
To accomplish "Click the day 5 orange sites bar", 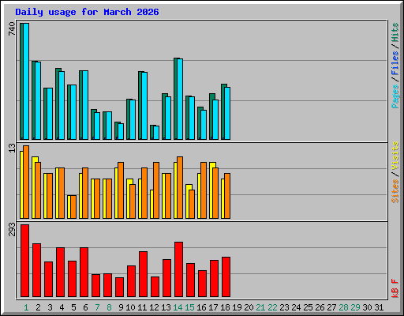I will (73, 207).
